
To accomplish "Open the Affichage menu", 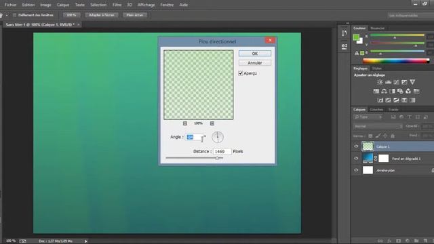I will click(x=146, y=5).
